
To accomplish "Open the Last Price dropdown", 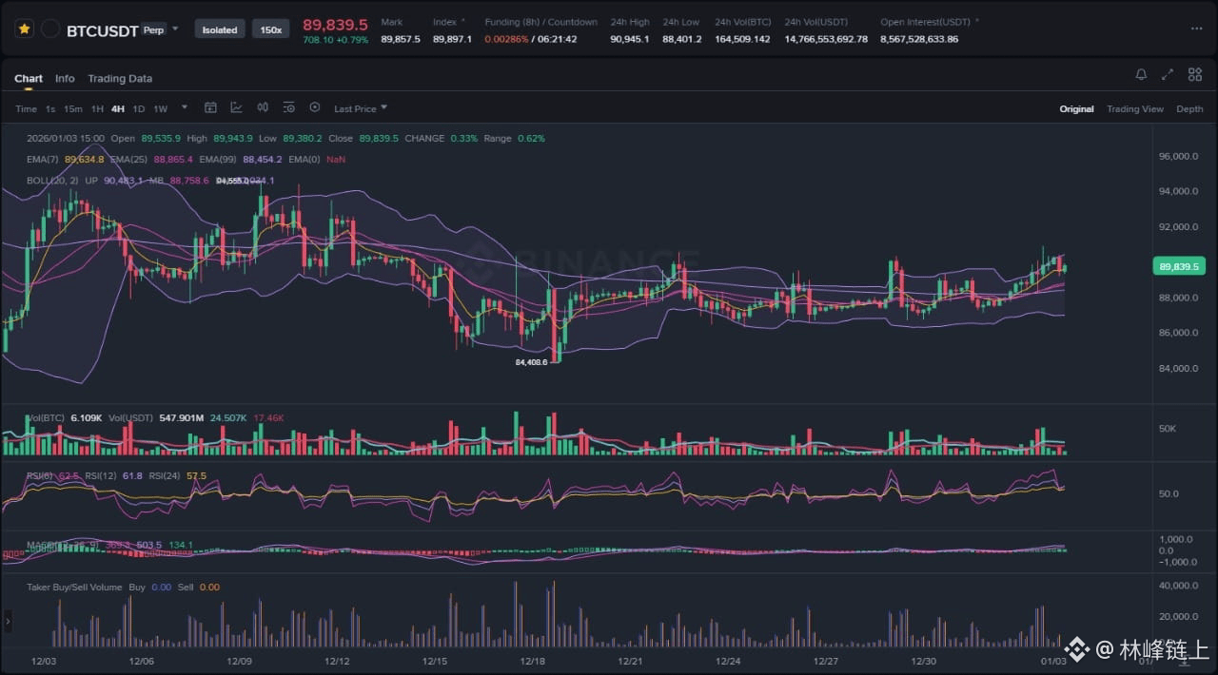I will click(361, 109).
